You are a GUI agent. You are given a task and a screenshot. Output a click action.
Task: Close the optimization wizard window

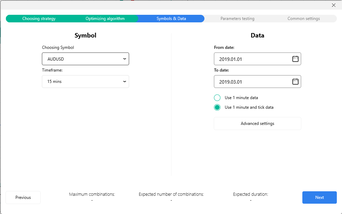(x=333, y=5)
